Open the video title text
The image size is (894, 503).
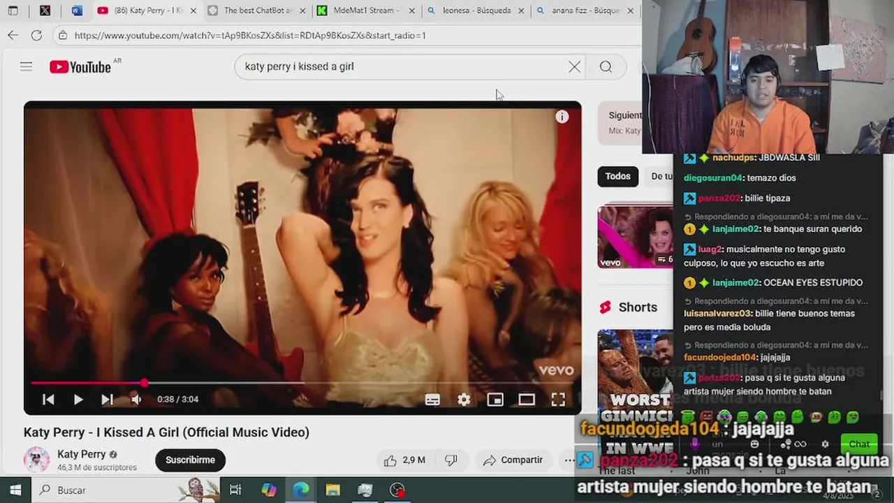point(166,432)
